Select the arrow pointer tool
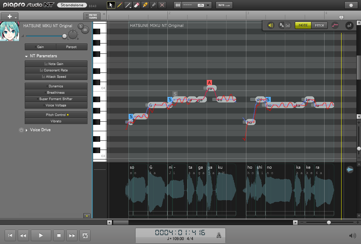The width and height of the screenshot is (361, 244). point(111,5)
